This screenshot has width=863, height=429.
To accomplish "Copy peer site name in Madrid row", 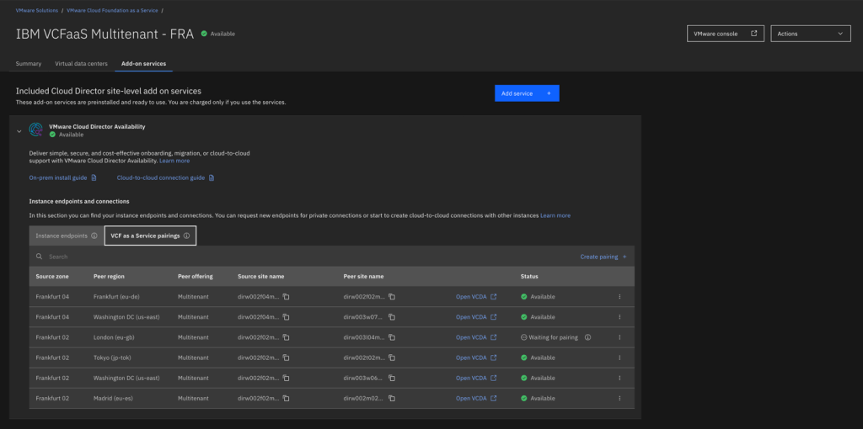I will (x=392, y=398).
